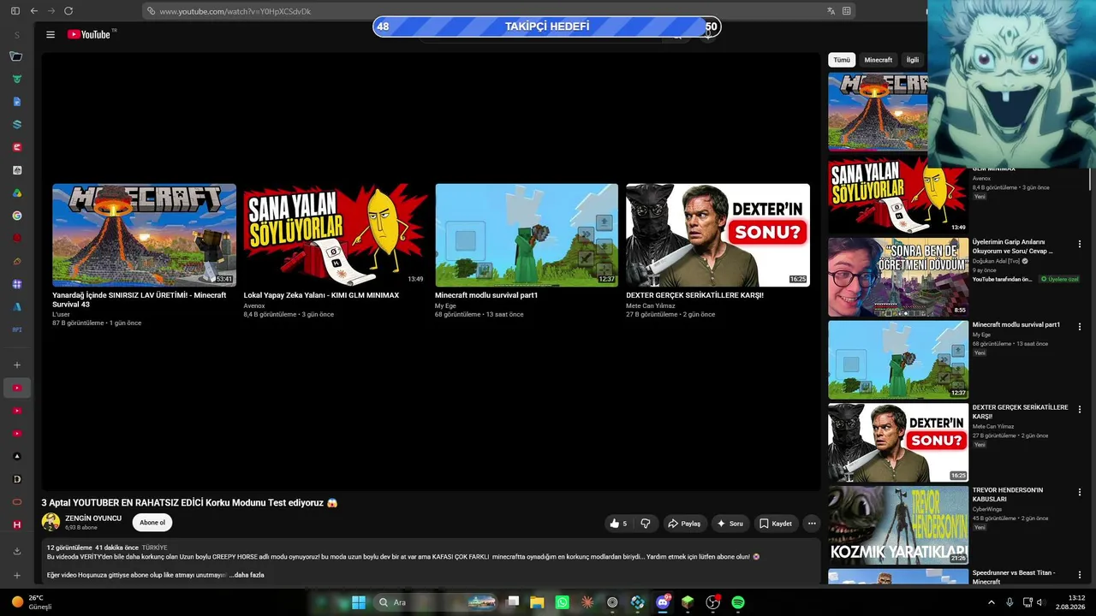Image resolution: width=1096 pixels, height=616 pixels.
Task: Open end-screen title "Lokal Yapay Zeka Yalanı"
Action: (x=321, y=295)
